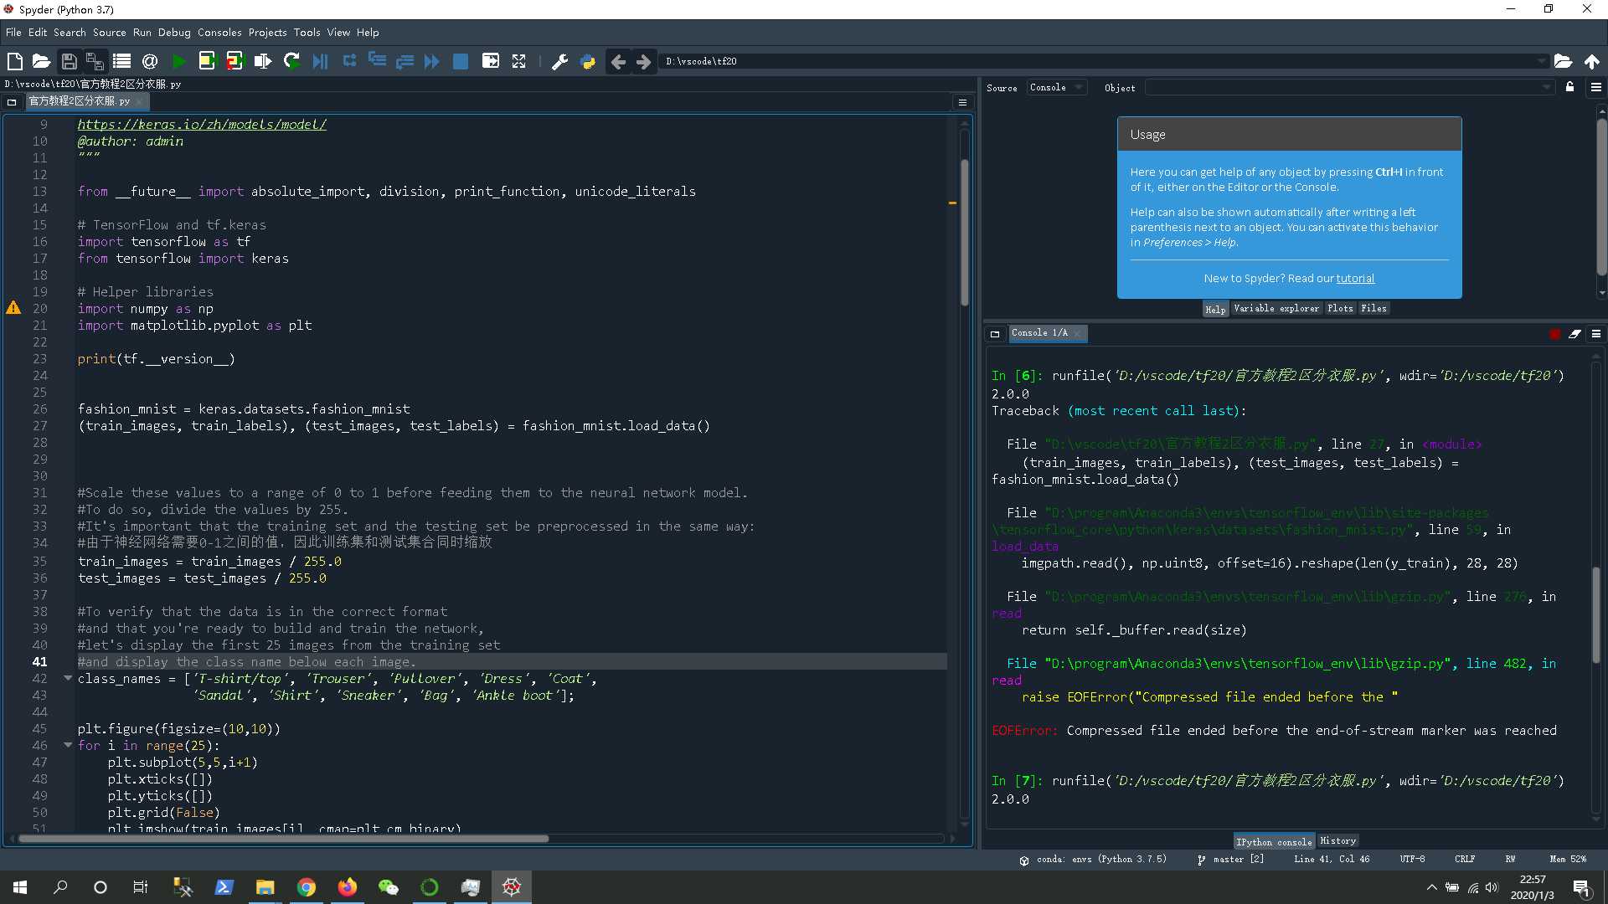The image size is (1608, 904).
Task: Toggle fullscreen mode icon
Action: point(519,61)
